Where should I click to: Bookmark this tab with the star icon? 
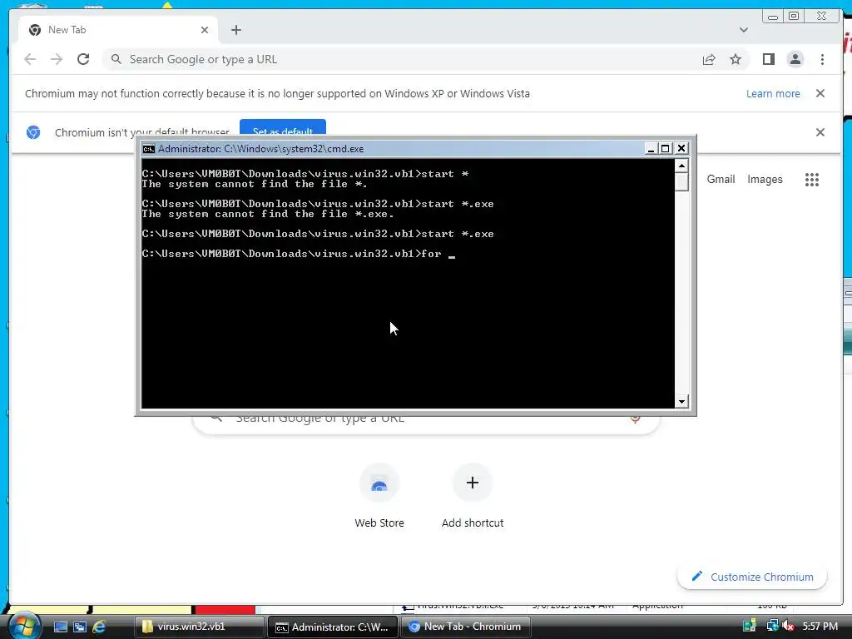click(x=736, y=59)
